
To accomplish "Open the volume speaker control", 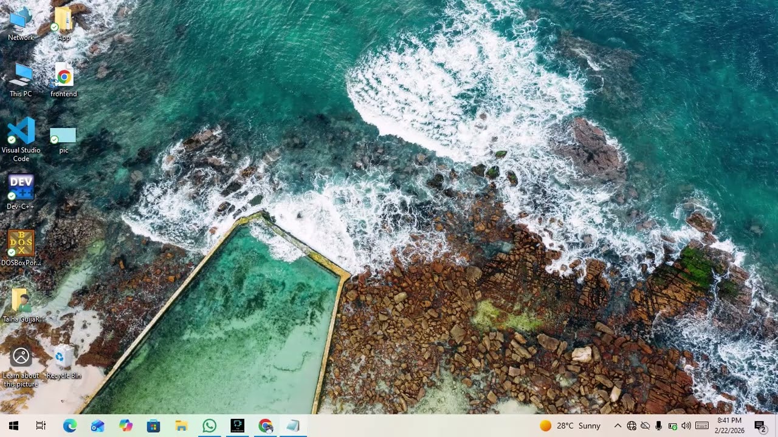I will click(x=687, y=426).
